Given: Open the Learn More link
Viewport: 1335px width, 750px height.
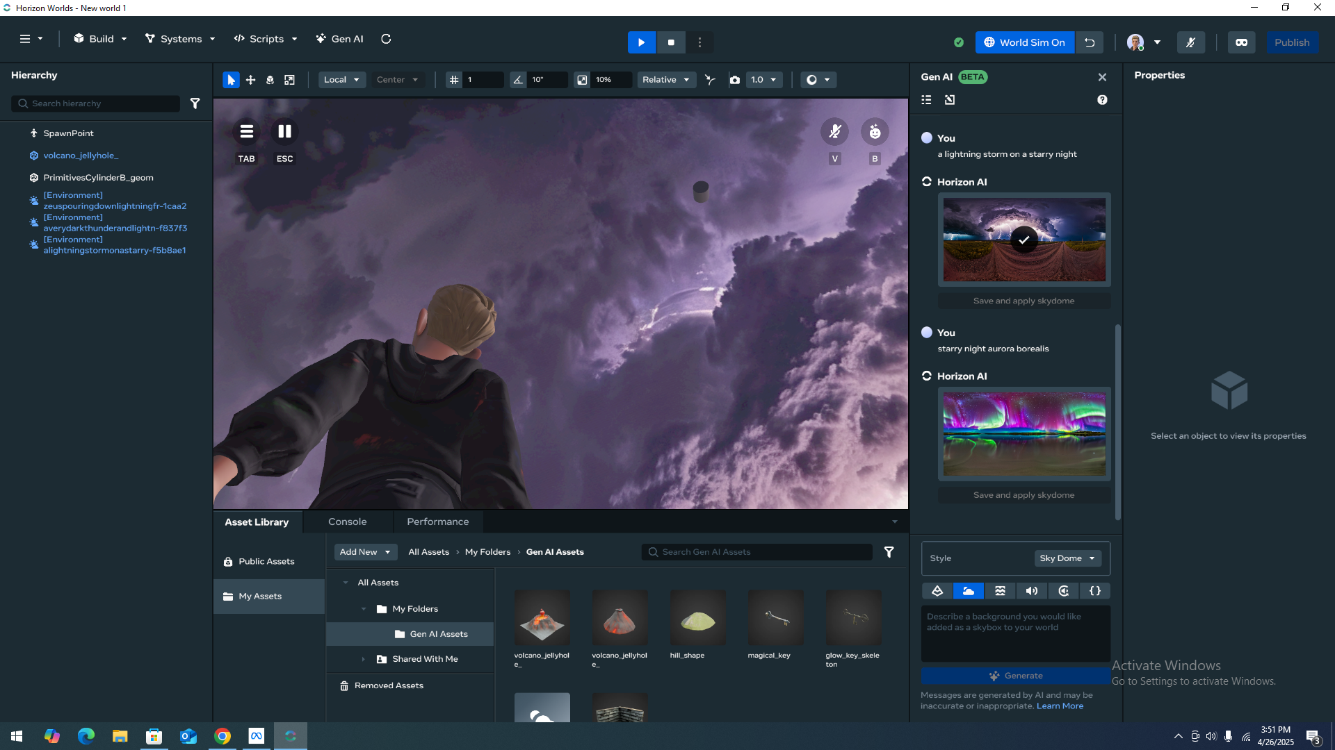Looking at the screenshot, I should pos(1060,706).
